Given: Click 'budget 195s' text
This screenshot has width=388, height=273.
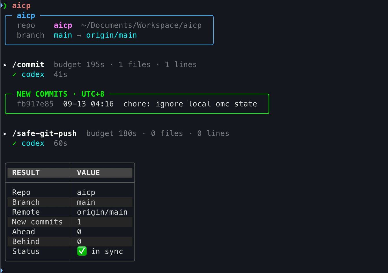Looking at the screenshot, I should click(79, 64).
